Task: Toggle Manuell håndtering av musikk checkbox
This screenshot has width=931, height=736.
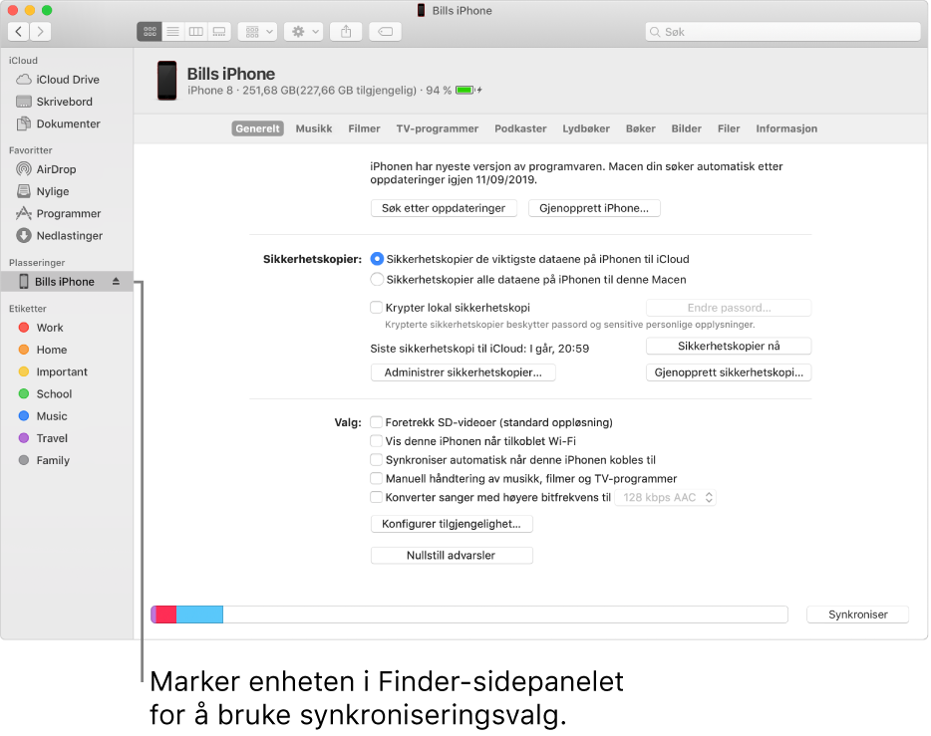Action: [376, 479]
